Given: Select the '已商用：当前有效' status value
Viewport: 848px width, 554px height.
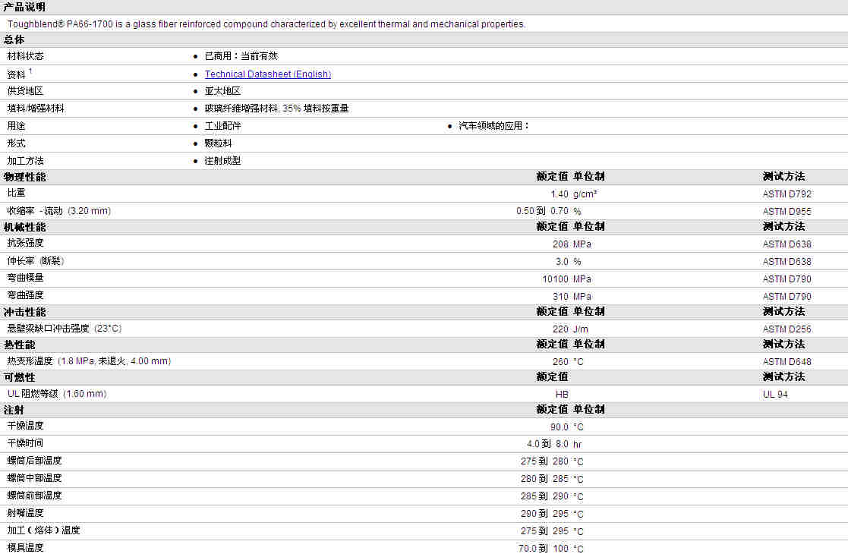Looking at the screenshot, I should [241, 56].
